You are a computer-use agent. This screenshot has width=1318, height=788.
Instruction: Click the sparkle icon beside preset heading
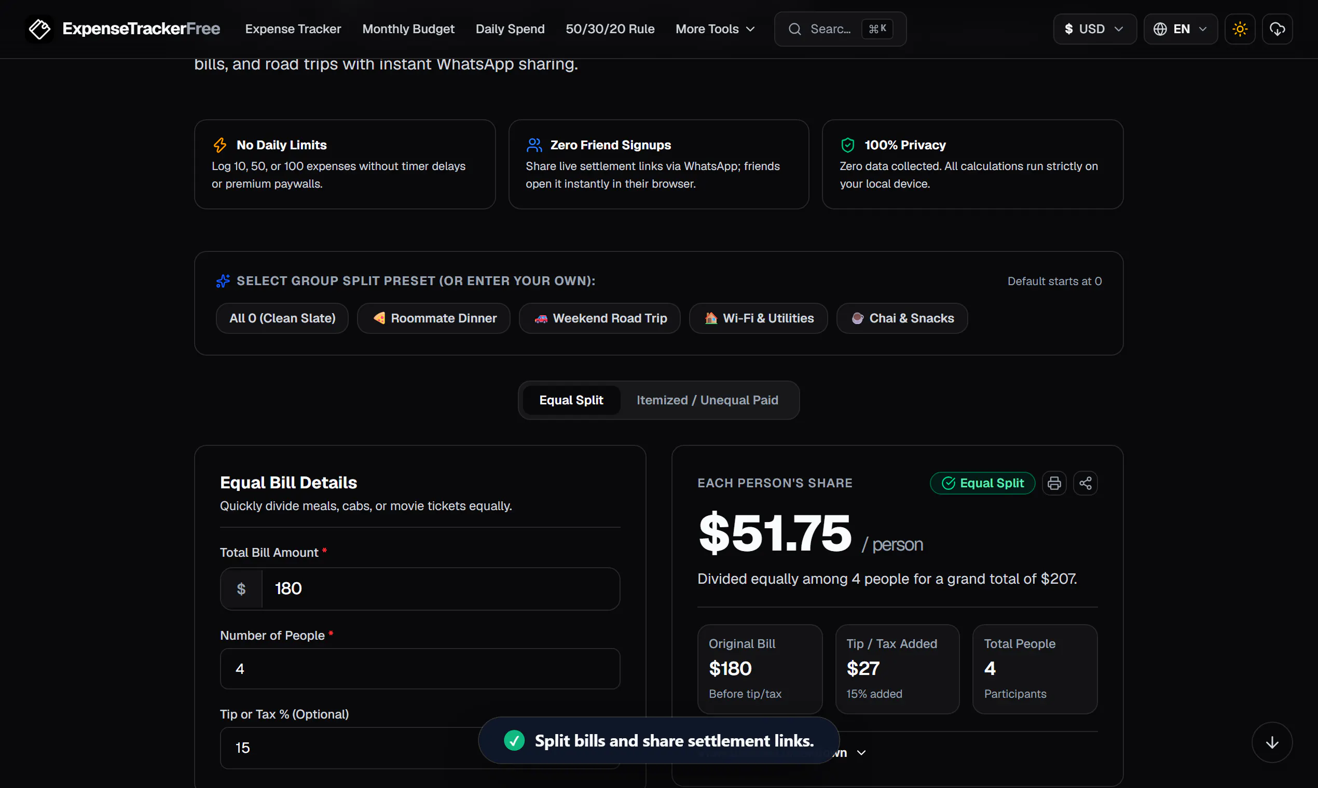point(223,280)
